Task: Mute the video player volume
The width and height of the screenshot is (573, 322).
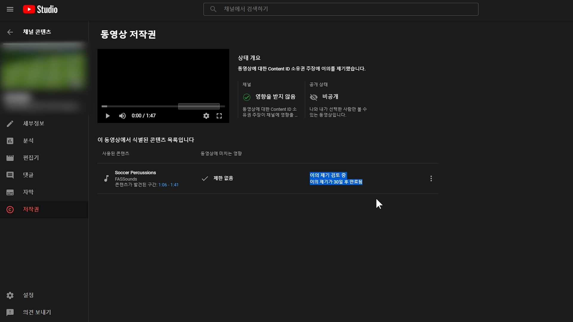Action: click(122, 116)
